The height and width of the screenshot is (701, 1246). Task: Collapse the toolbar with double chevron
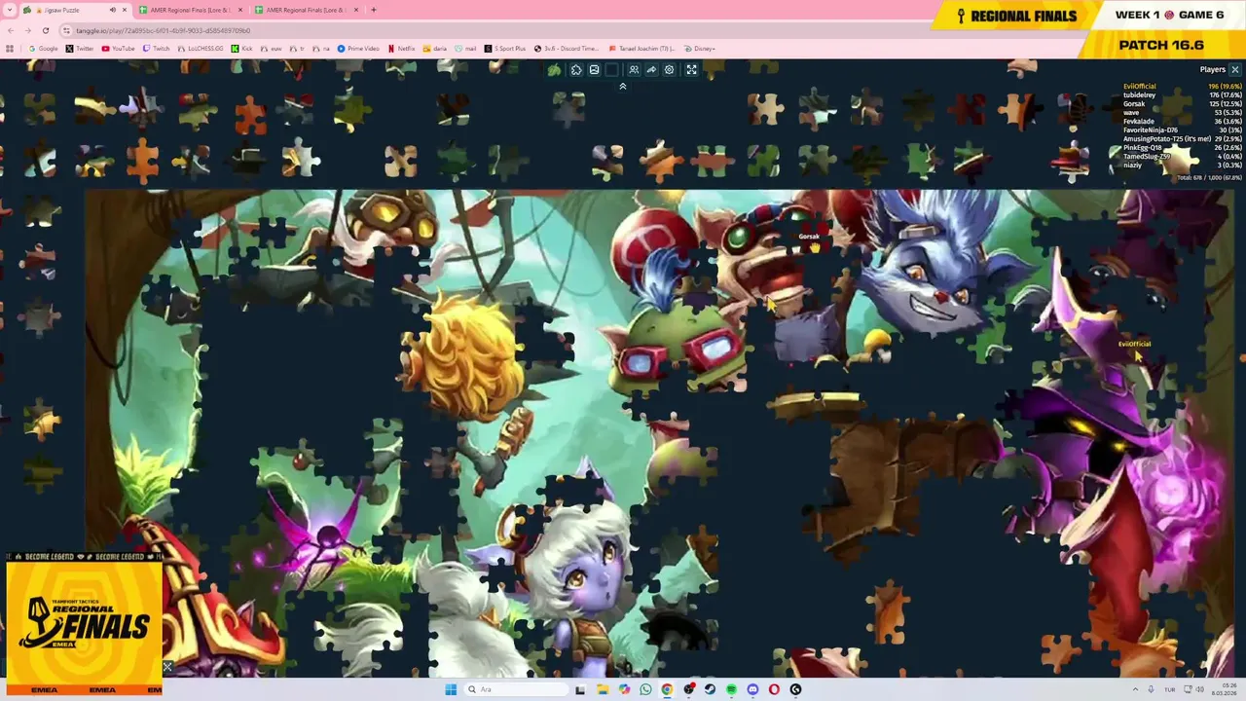coord(623,87)
